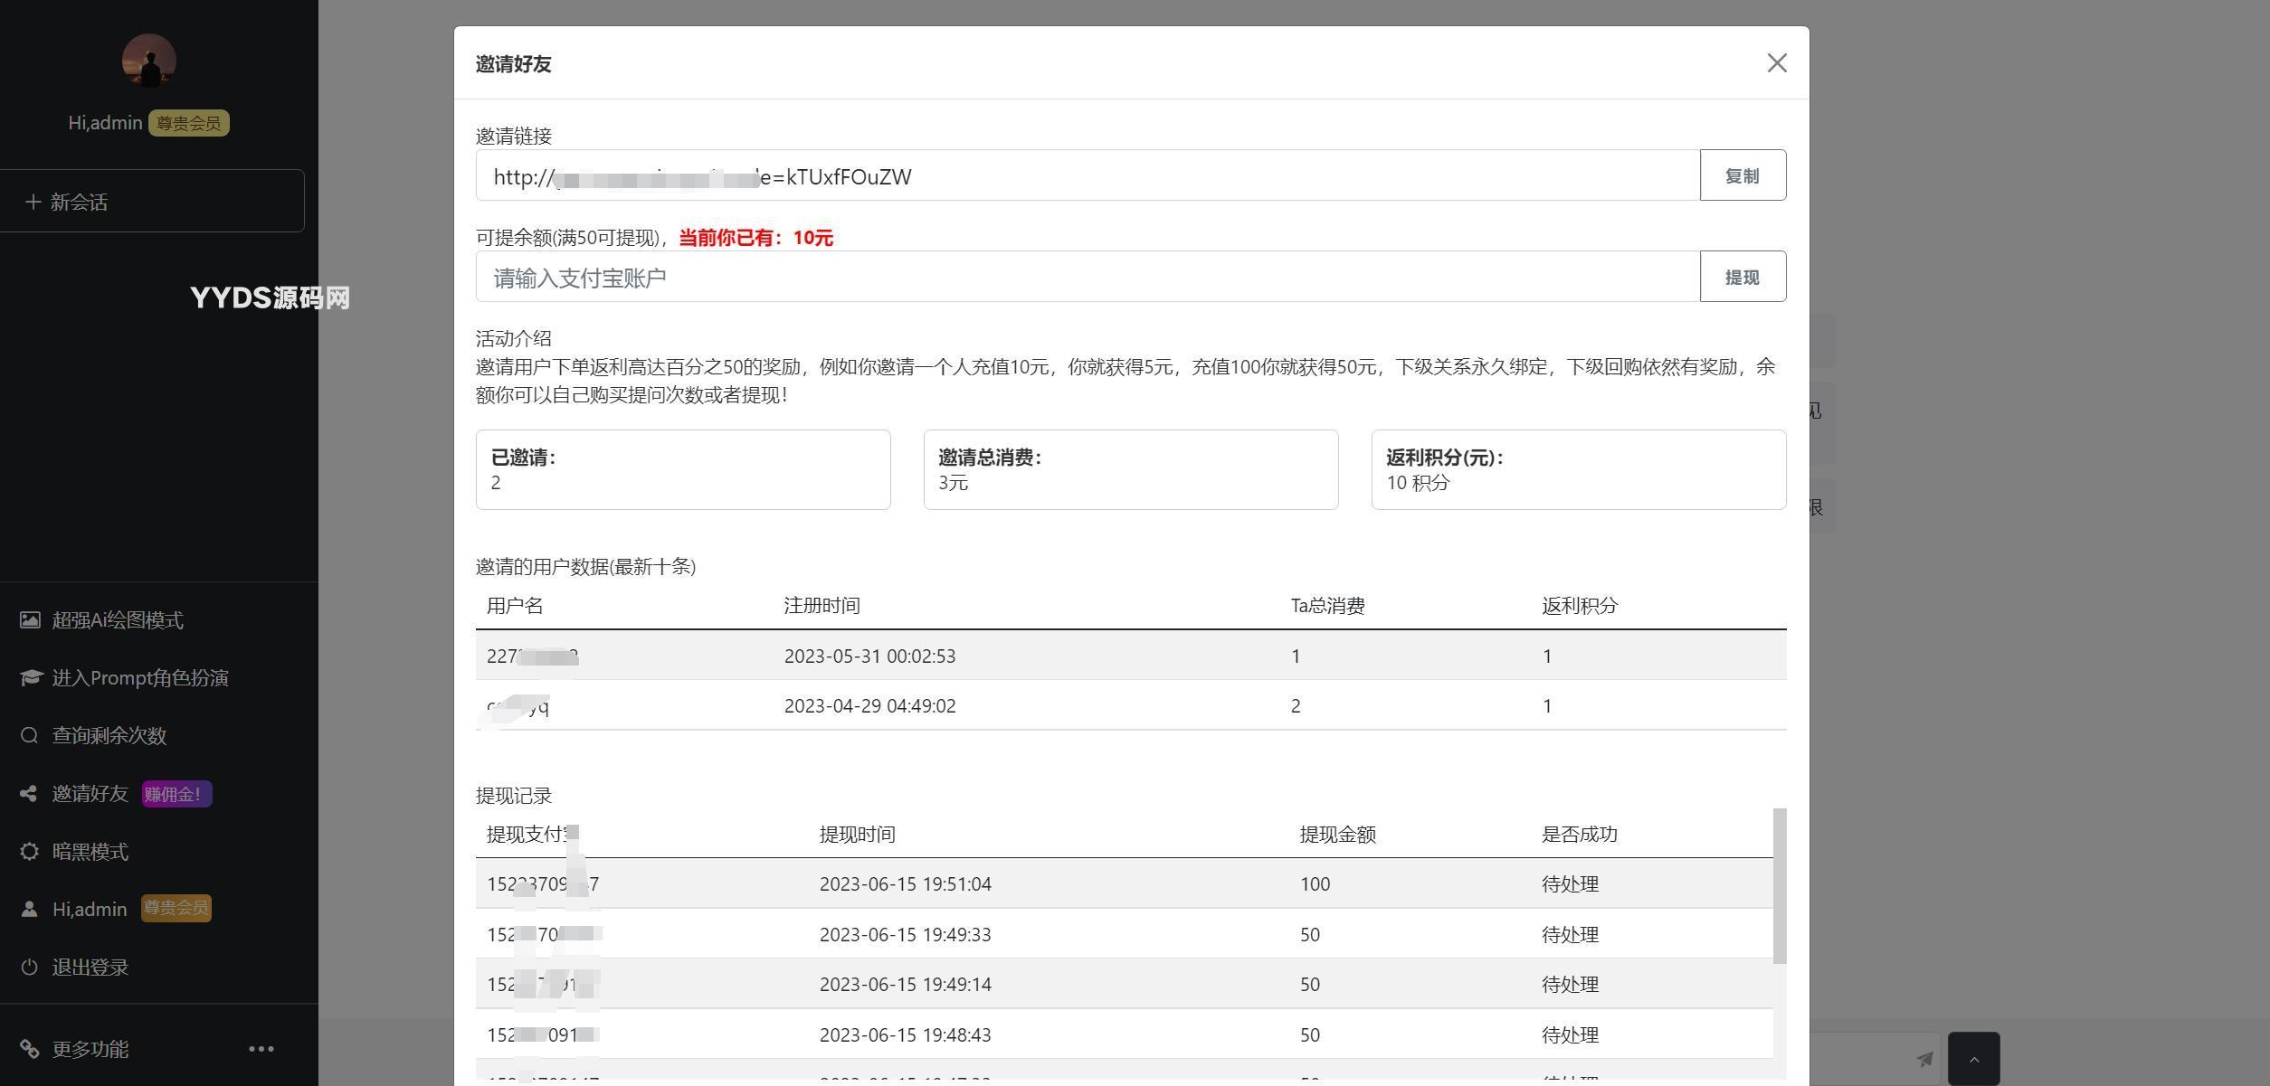The height and width of the screenshot is (1086, 2270).
Task: Click the admin avatar picture at top
Action: click(148, 61)
